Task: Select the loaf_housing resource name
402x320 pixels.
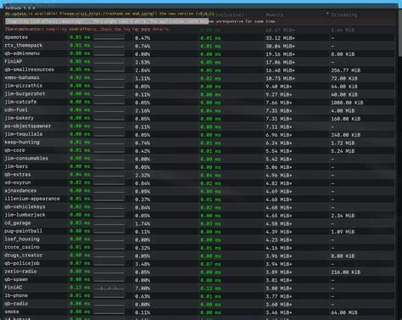Action: (22, 239)
